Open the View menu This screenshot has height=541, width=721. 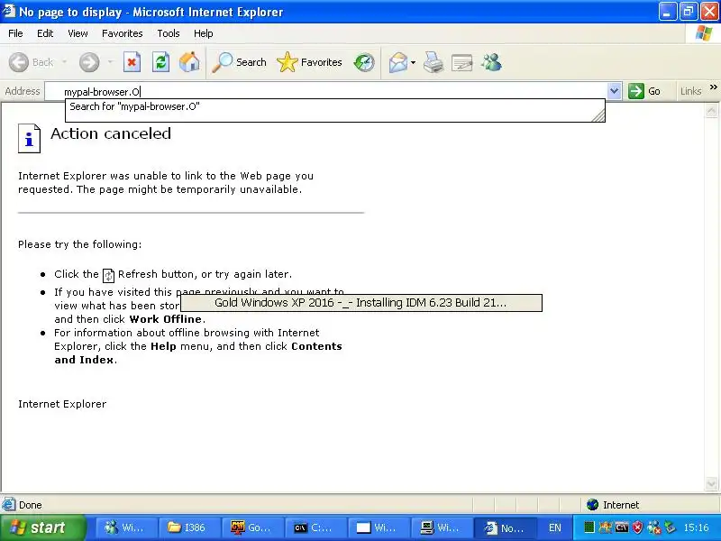coord(78,33)
